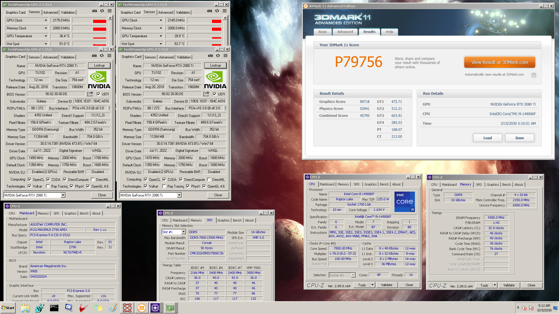This screenshot has height=314, width=559.
Task: Open GPU Temperature sensor dropdown reading 36.4 °C
Action: pyautogui.click(x=46, y=36)
